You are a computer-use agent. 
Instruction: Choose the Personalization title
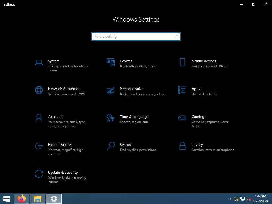pyautogui.click(x=132, y=89)
